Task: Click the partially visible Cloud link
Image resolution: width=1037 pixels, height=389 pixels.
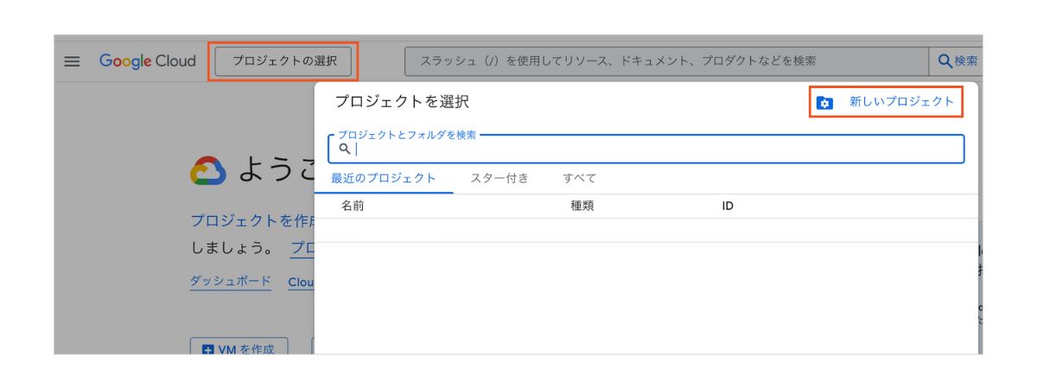Action: [x=301, y=282]
